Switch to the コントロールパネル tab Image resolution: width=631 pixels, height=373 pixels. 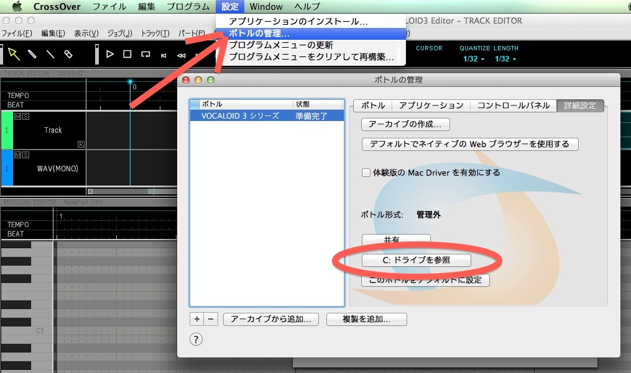[x=514, y=106]
